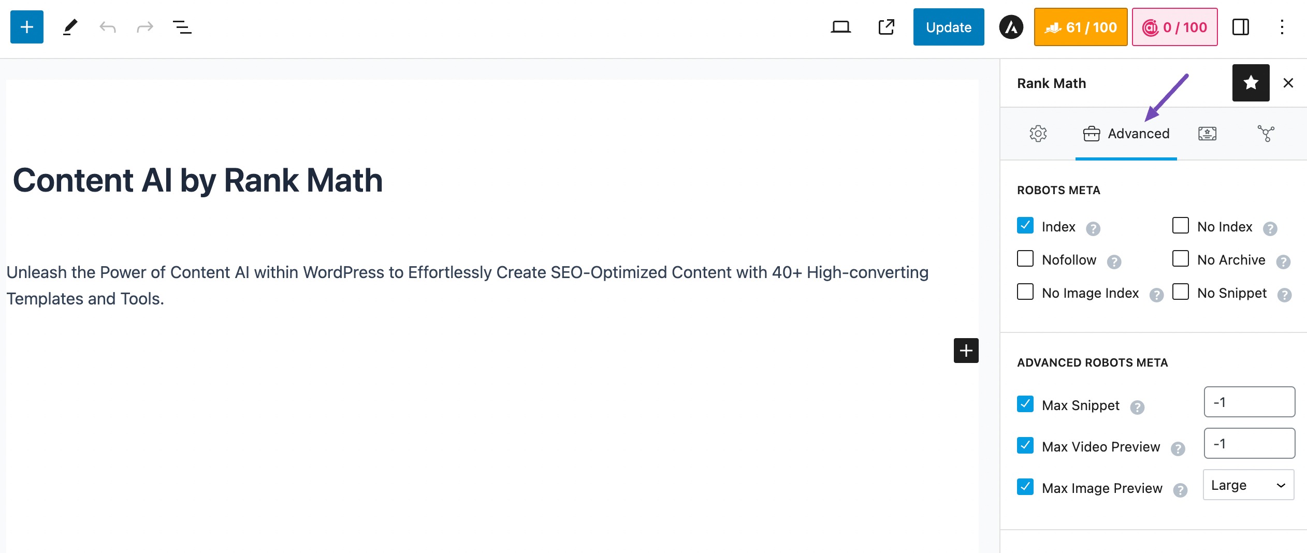1307x553 pixels.
Task: Switch to the Schema tab icon
Action: (1208, 134)
